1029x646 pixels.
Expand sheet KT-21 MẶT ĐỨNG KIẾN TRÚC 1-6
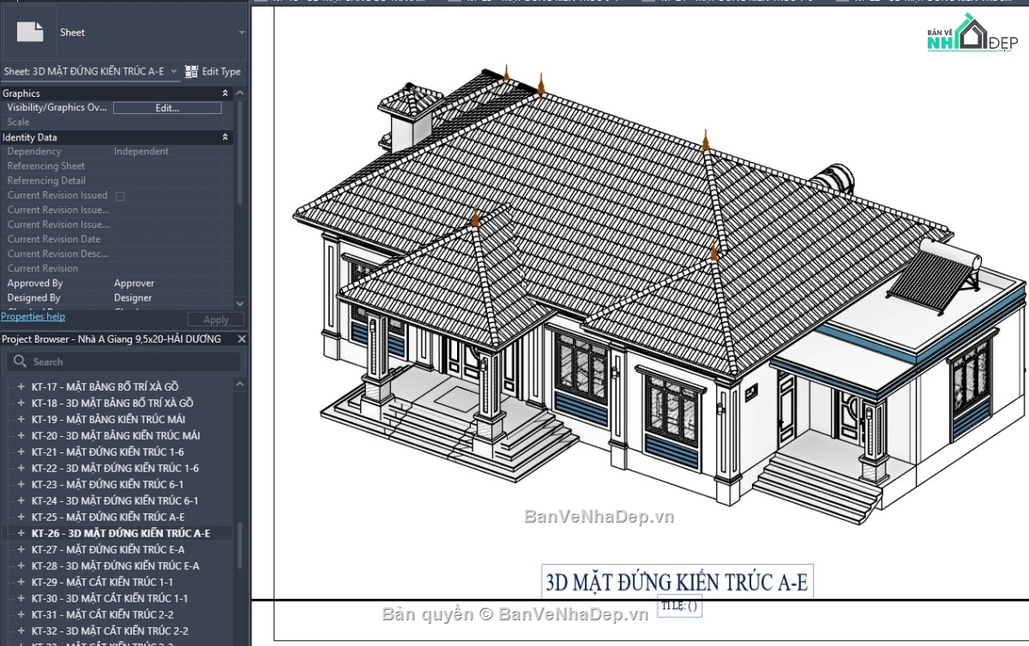[x=21, y=452]
